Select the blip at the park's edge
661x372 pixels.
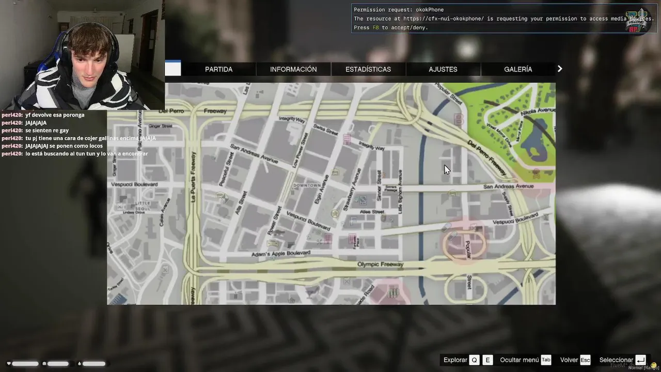(x=536, y=173)
